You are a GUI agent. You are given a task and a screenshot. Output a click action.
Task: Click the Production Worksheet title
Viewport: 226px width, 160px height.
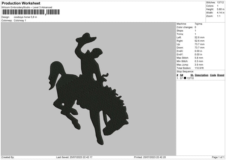pyautogui.click(x=21, y=3)
